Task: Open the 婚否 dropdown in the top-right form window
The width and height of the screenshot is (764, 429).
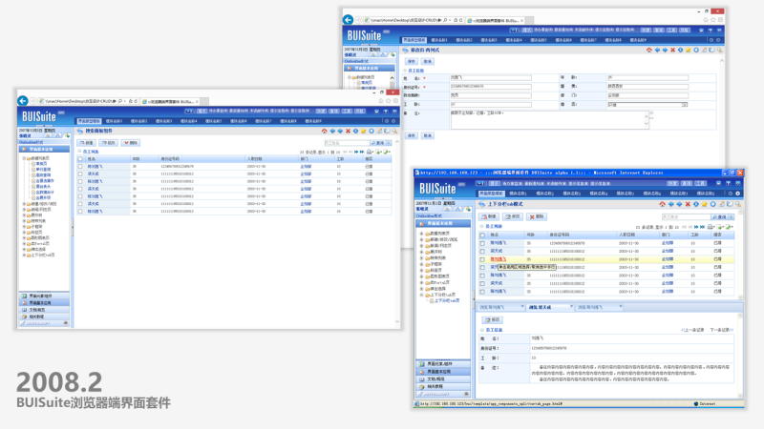Action: [x=685, y=105]
